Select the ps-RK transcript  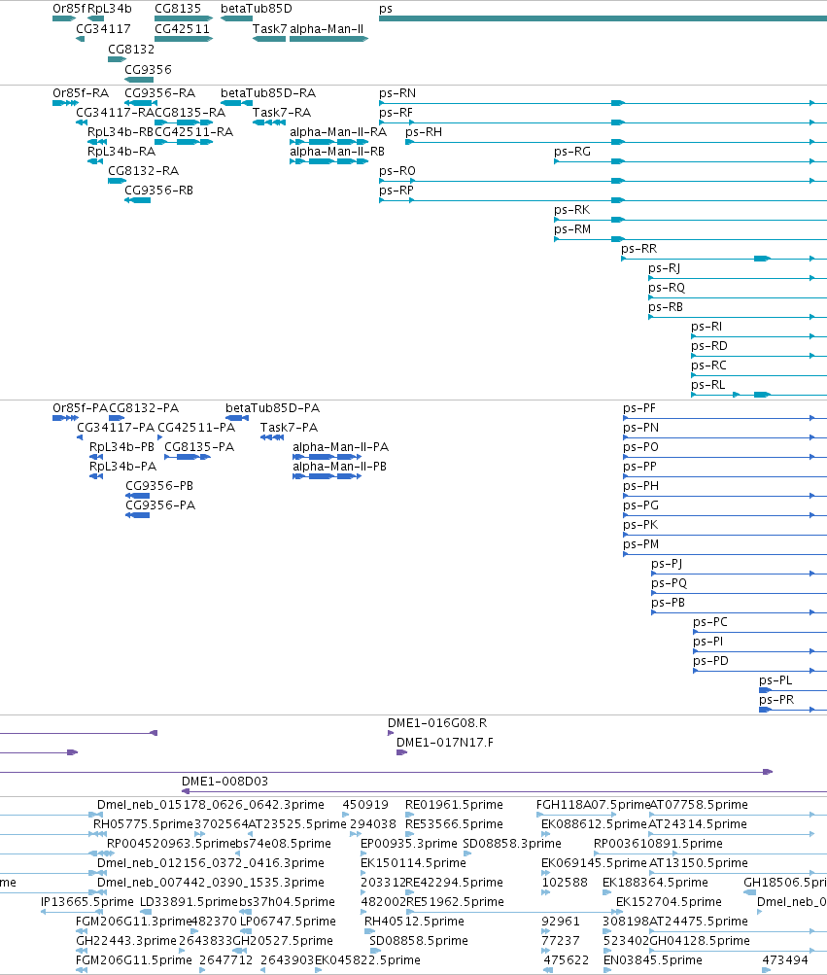pos(690,220)
